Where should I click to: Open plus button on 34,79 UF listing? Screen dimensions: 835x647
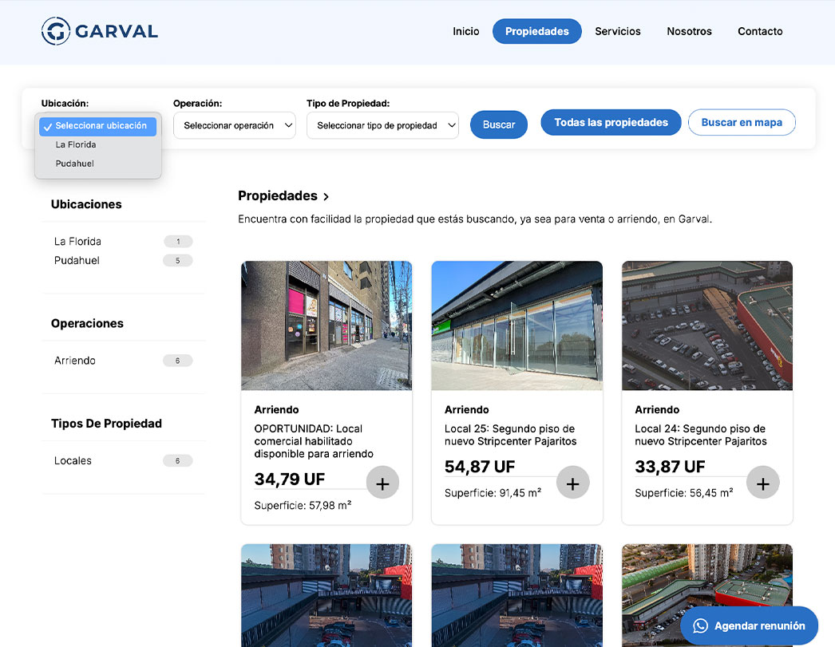pyautogui.click(x=382, y=483)
